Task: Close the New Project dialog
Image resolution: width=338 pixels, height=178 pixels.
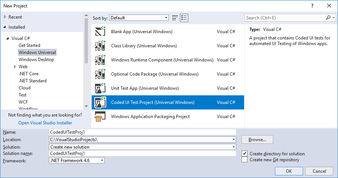Action: pos(329,6)
